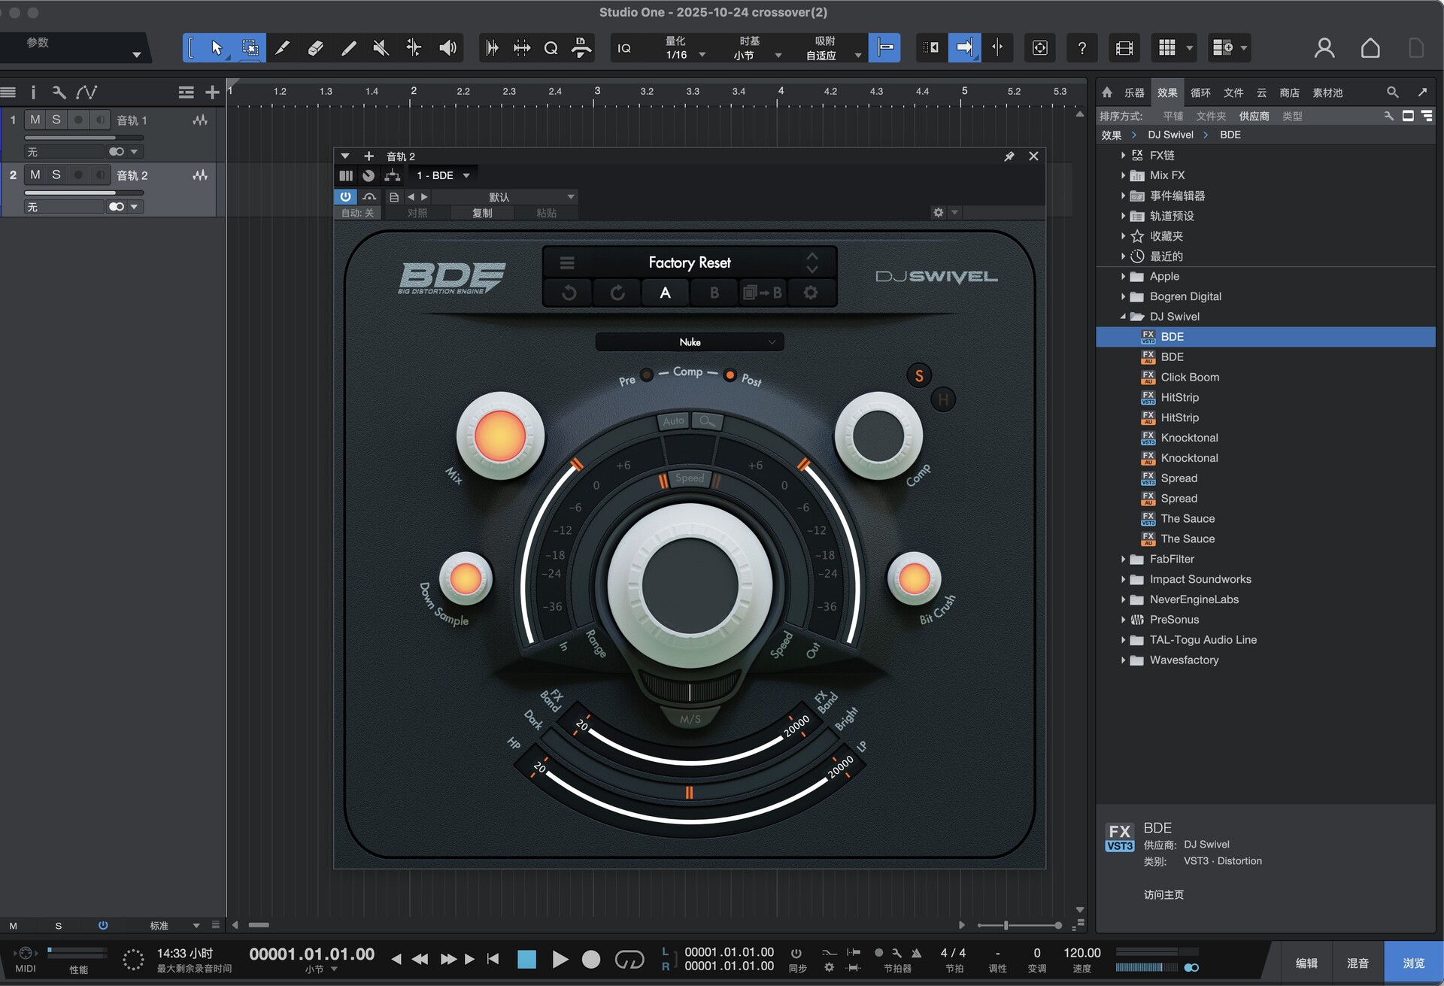Click the 访问主页 link
Viewport: 1444px width, 986px height.
coord(1163,894)
